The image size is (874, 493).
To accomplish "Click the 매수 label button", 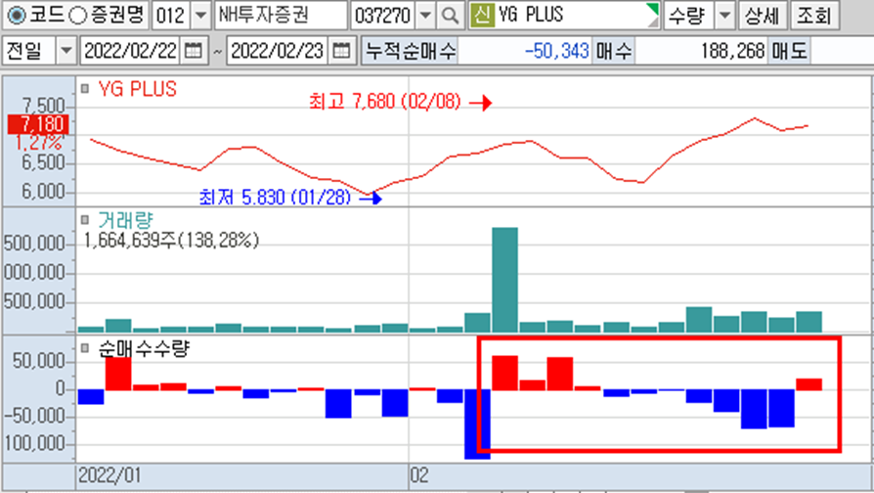I will 614,51.
